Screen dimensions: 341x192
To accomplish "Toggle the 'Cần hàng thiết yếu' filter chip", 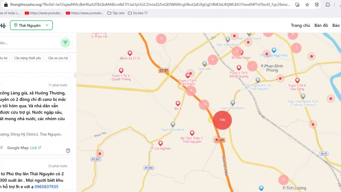I will [27, 58].
